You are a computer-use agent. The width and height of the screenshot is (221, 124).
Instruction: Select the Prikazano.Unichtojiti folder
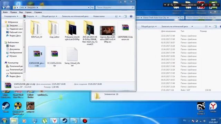72,31
